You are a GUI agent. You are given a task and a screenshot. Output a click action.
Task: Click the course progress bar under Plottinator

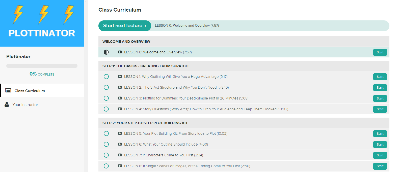42,66
